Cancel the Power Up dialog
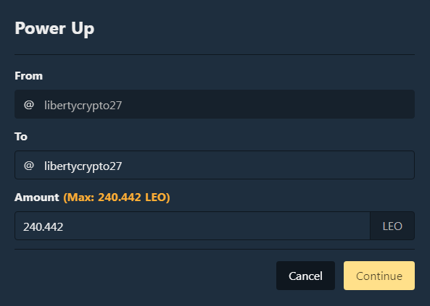430x306 pixels. coord(305,276)
